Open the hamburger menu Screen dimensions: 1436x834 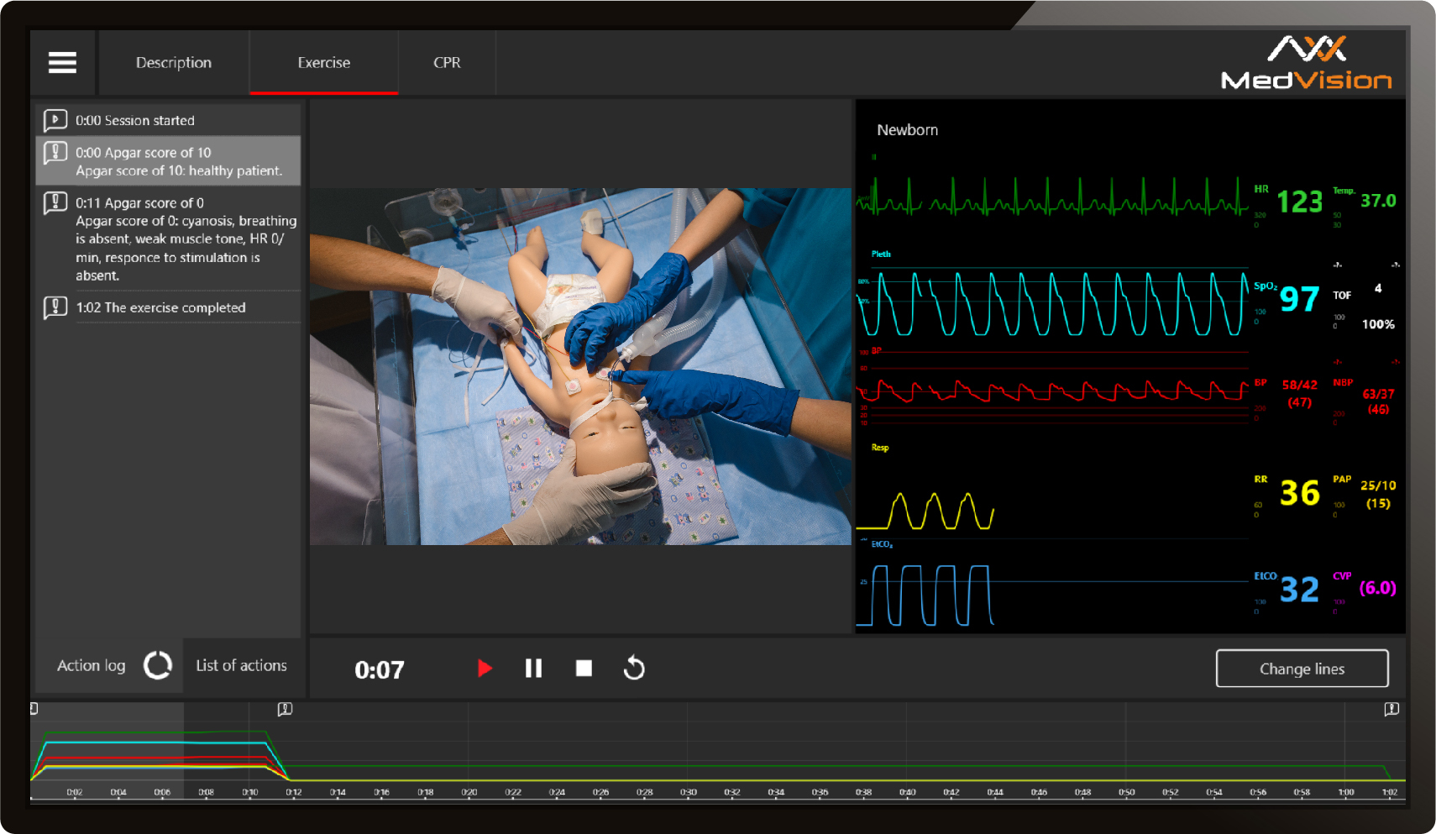[x=62, y=63]
